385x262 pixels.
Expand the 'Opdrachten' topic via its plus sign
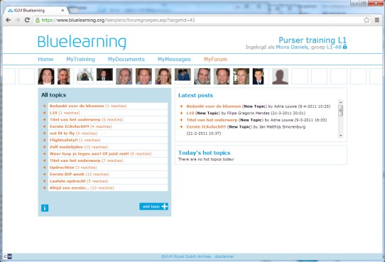[x=45, y=168]
